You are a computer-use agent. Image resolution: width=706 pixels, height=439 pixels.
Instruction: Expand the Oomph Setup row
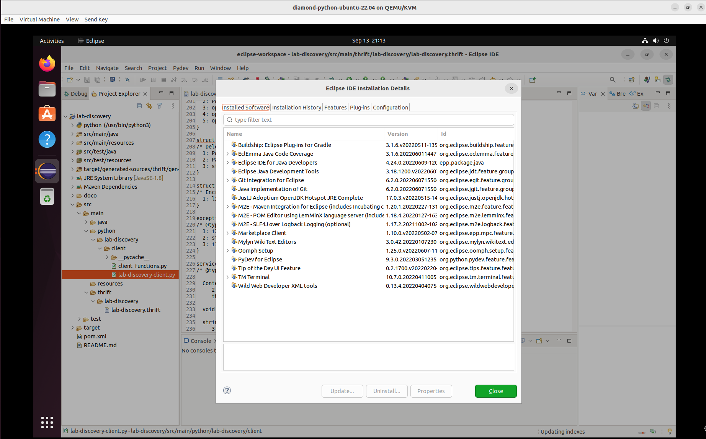click(227, 251)
